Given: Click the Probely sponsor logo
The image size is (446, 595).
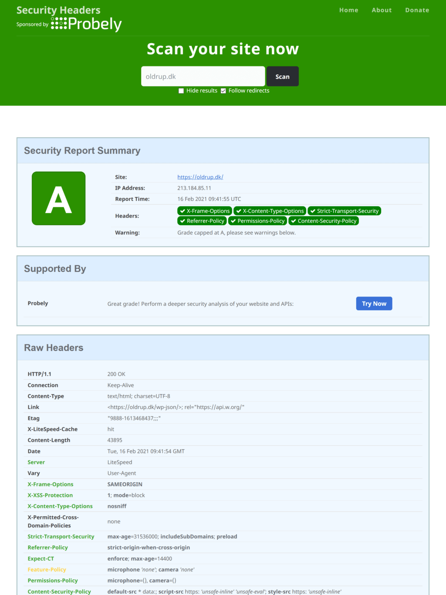Looking at the screenshot, I should (86, 24).
